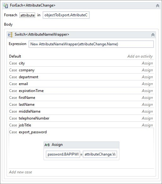Click Add an activity in Default
The image size is (162, 184).
click(140, 56)
